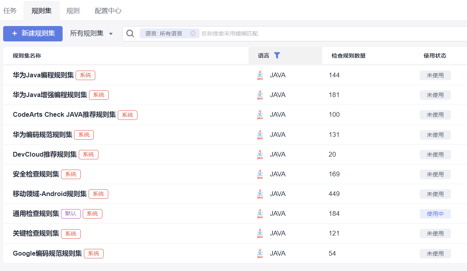Open CodeArts Check JAVA推荐规则集
The image size is (467, 271).
[64, 115]
